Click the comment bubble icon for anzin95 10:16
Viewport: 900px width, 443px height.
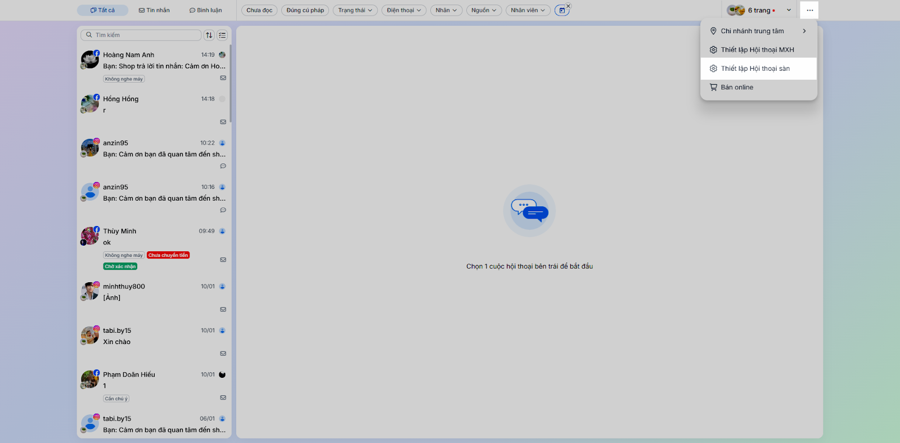pos(223,210)
